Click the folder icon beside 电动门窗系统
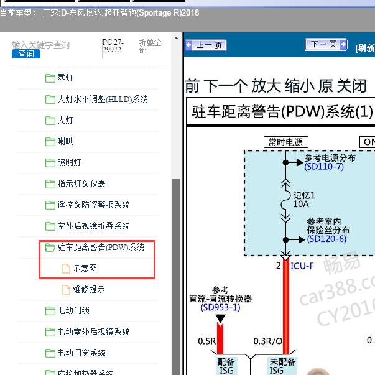The width and height of the screenshot is (375, 375). (x=50, y=353)
